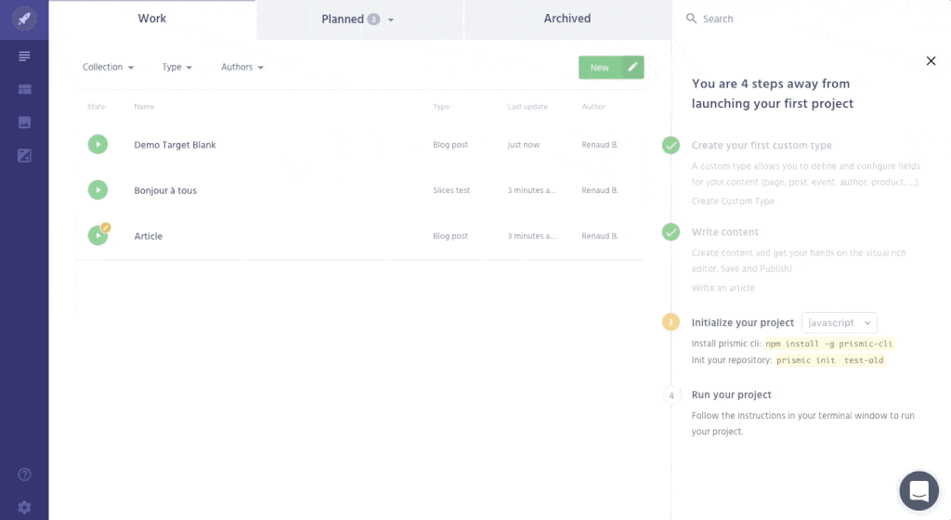The height and width of the screenshot is (520, 951).
Task: Click the state icon for Bonjour à tous
Action: 98,190
